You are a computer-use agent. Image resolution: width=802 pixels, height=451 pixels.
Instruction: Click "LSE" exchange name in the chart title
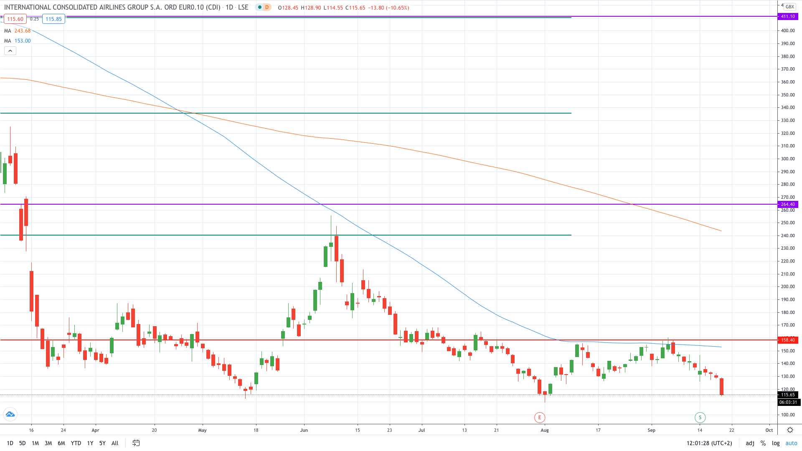[244, 7]
